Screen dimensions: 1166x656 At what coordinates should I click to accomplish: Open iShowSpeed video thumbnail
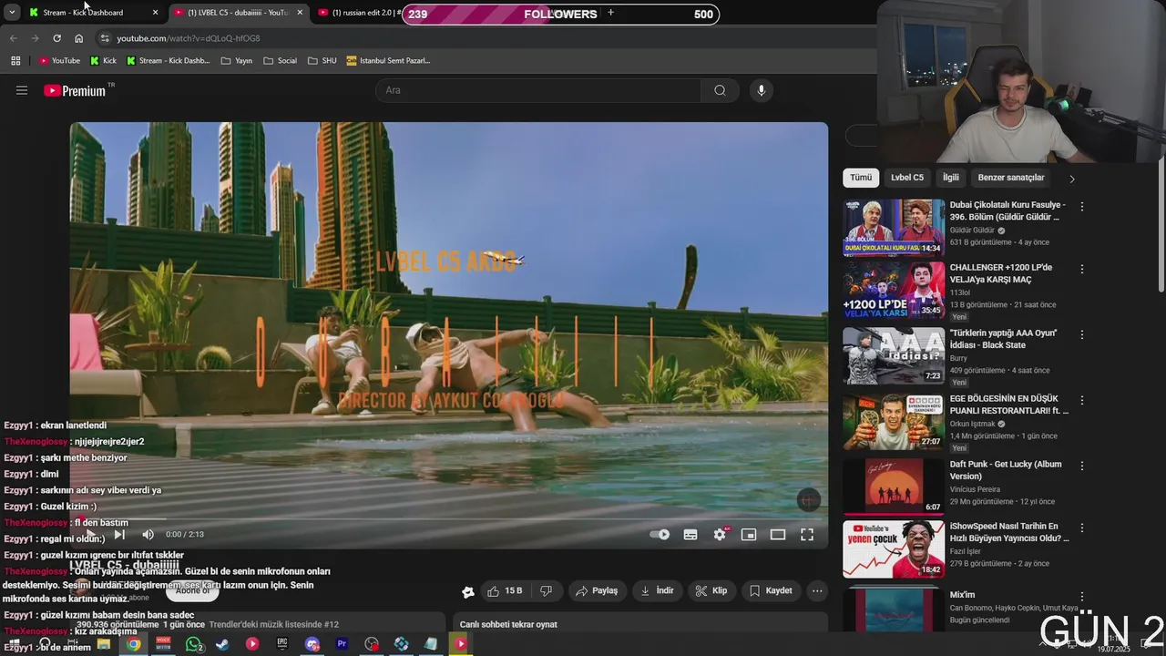894,549
